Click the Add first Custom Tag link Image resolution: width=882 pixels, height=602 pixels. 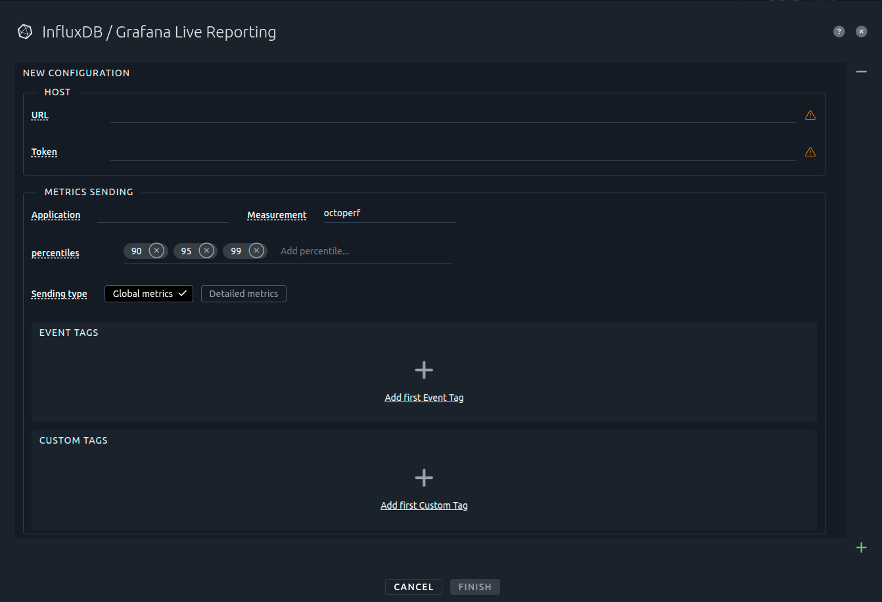[424, 505]
